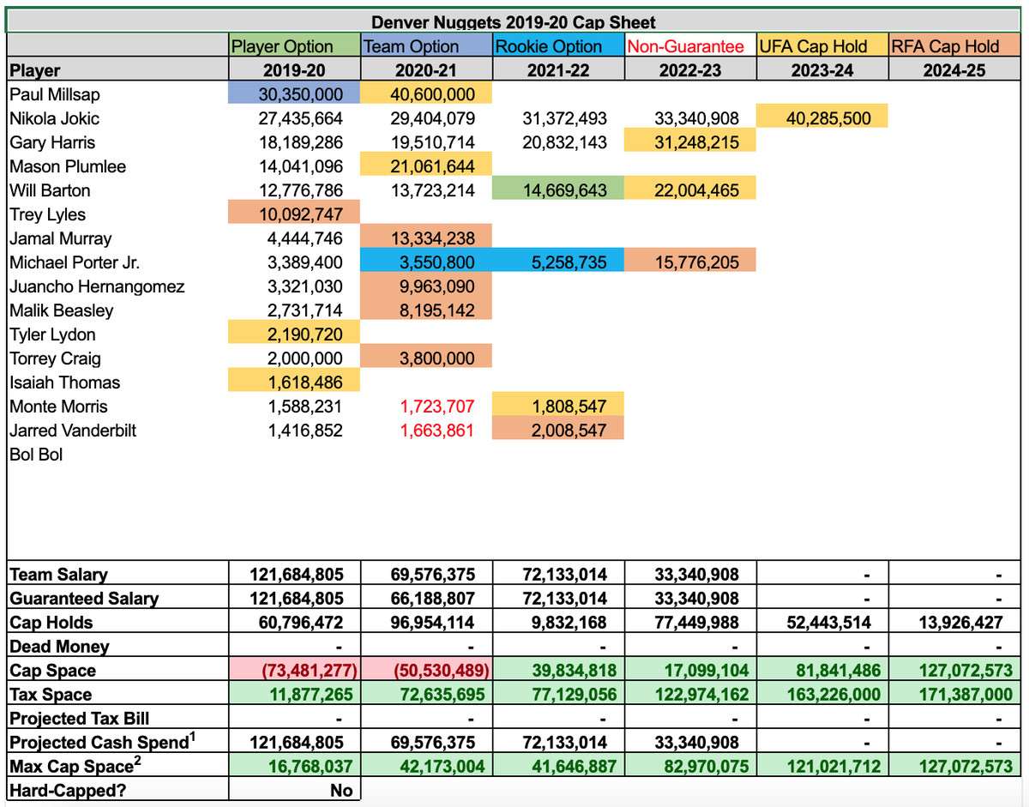The height and width of the screenshot is (807, 1029).
Task: Click the Dead Money row label
Action: point(118,646)
